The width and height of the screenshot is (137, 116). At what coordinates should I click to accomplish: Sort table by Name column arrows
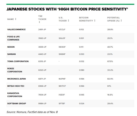pos(16,19)
